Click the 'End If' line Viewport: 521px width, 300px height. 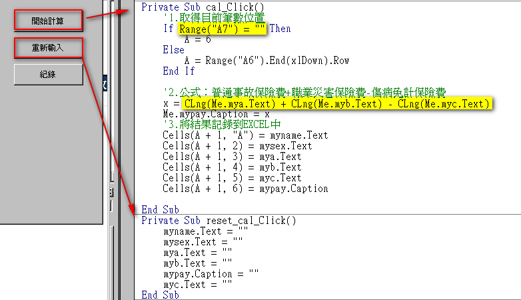(x=179, y=71)
